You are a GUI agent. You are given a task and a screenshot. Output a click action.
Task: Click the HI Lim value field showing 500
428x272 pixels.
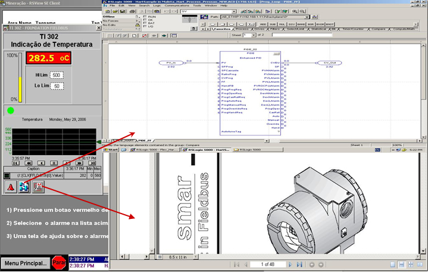(57, 75)
